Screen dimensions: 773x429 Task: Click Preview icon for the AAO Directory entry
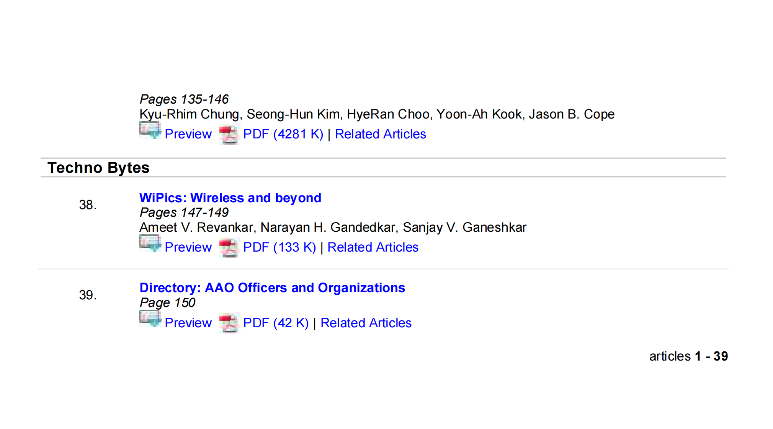click(x=150, y=319)
